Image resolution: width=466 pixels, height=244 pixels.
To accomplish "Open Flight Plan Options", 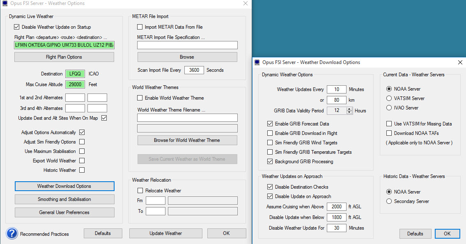I will click(64, 57).
